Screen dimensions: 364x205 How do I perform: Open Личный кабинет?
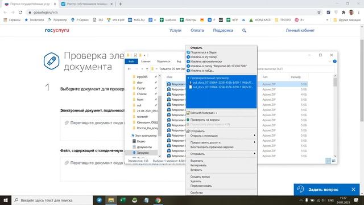[x=300, y=30]
